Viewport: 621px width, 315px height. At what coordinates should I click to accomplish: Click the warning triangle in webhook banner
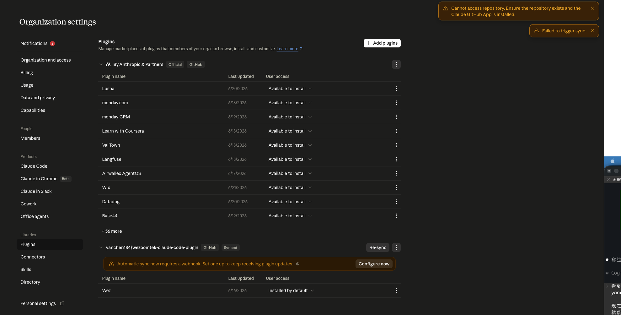click(x=111, y=264)
